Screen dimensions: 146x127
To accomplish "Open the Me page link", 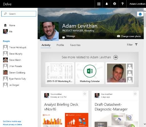I will pyautogui.click(x=11, y=32).
